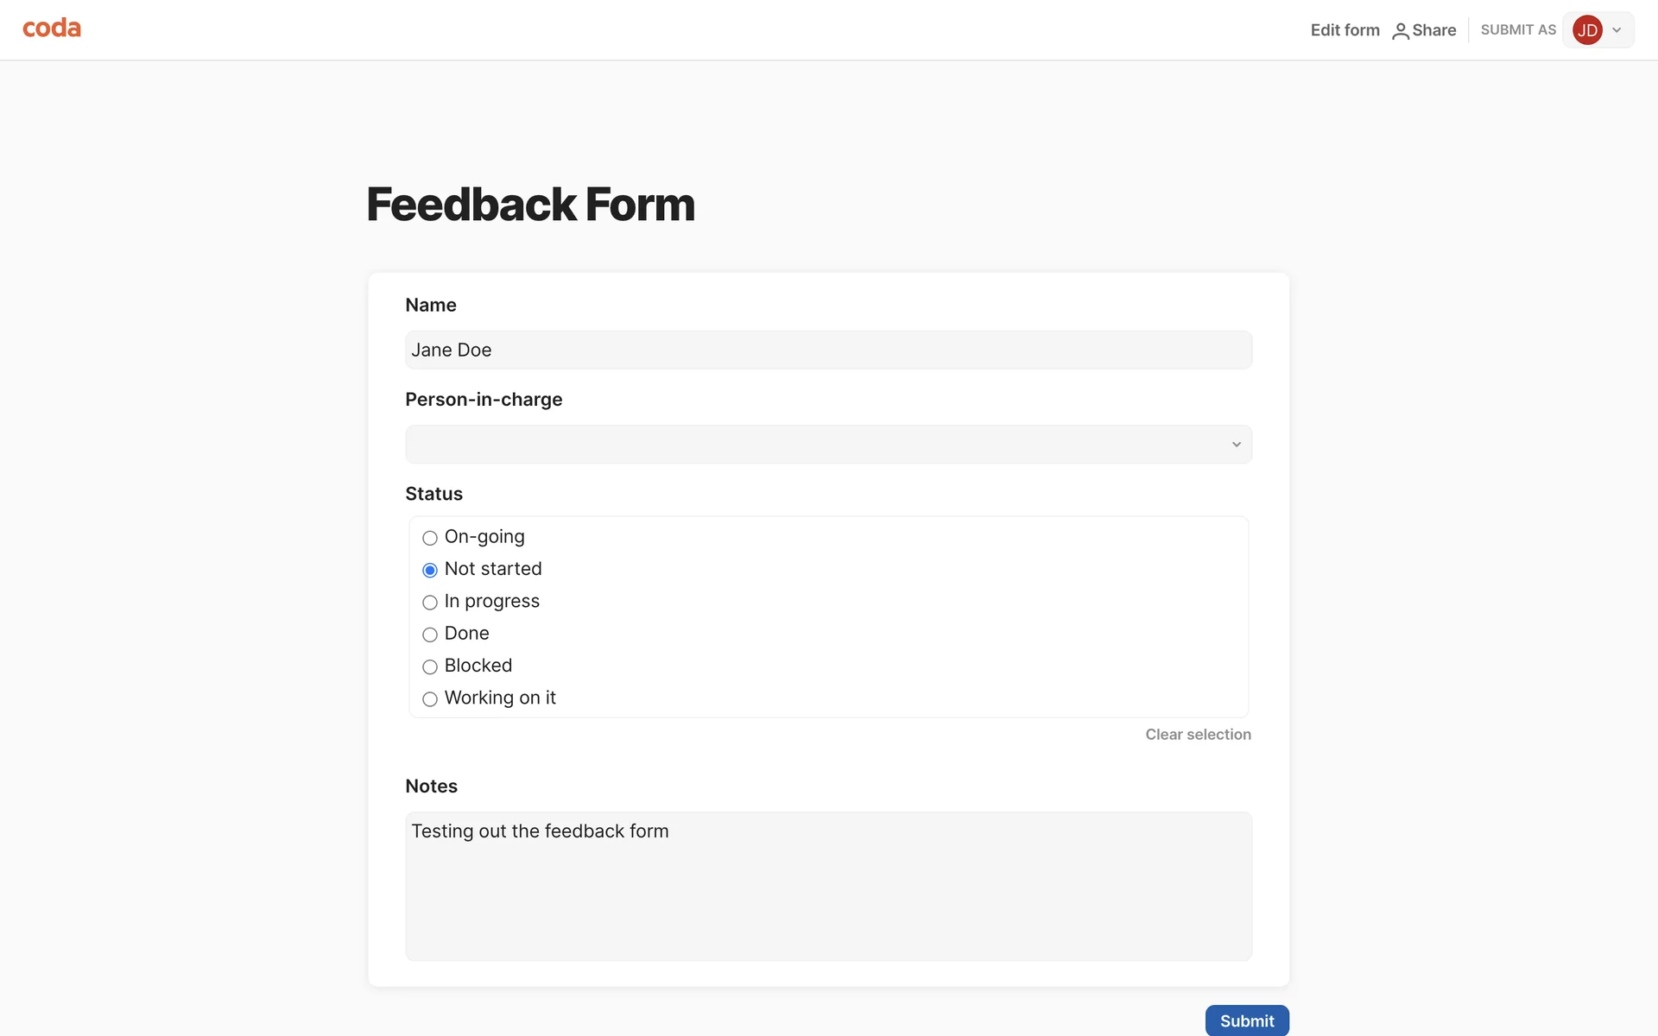Click the SUBMIT AS label

[x=1517, y=30]
